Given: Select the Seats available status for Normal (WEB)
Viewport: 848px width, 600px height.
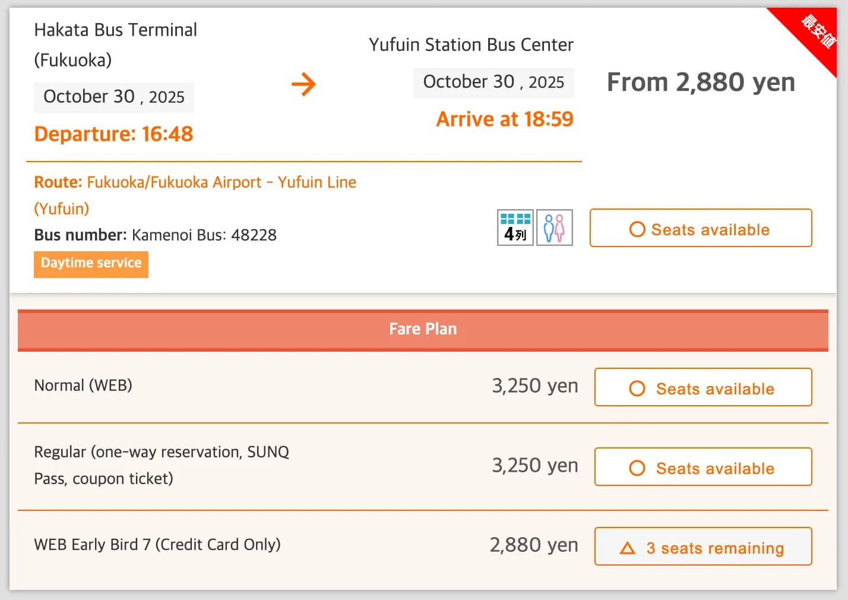Looking at the screenshot, I should [703, 388].
